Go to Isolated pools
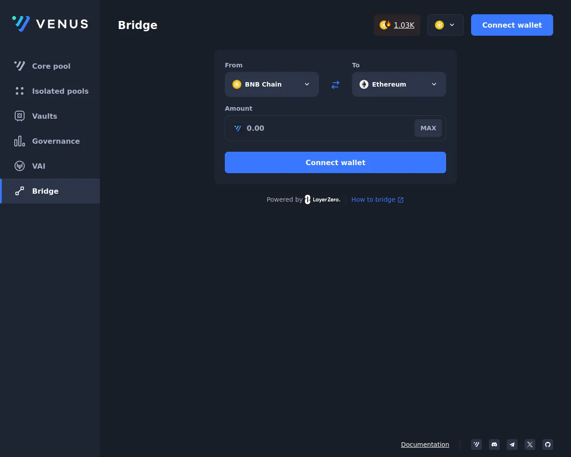Viewport: 571px width, 457px height. click(50, 91)
